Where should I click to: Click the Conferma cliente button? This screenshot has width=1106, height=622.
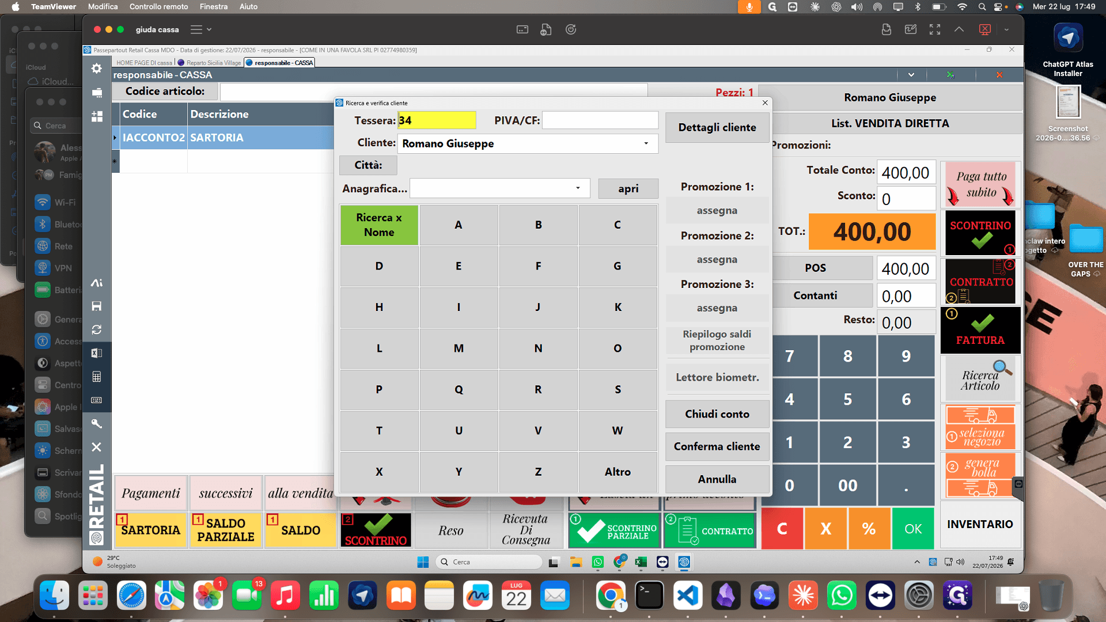717,446
